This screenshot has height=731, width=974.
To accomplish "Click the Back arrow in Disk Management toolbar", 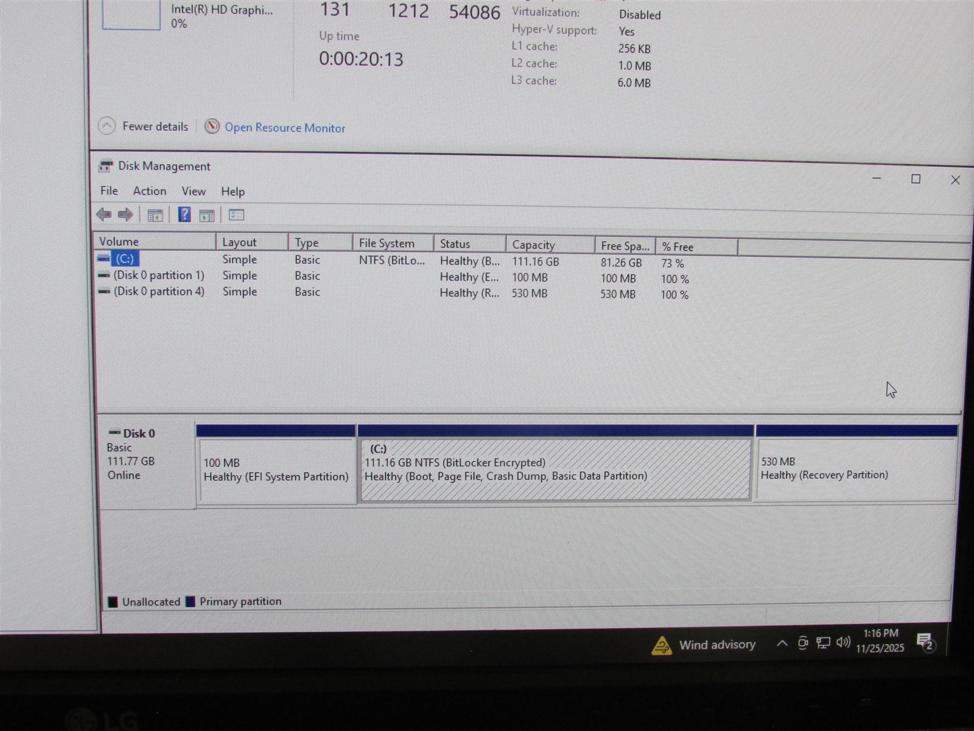I will pos(104,214).
